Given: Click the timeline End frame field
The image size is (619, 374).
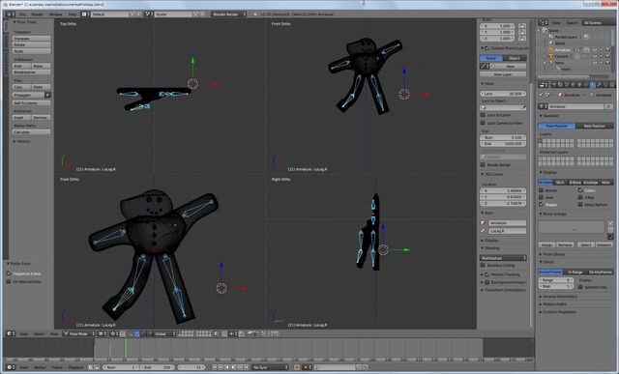Looking at the screenshot, I should point(157,367).
